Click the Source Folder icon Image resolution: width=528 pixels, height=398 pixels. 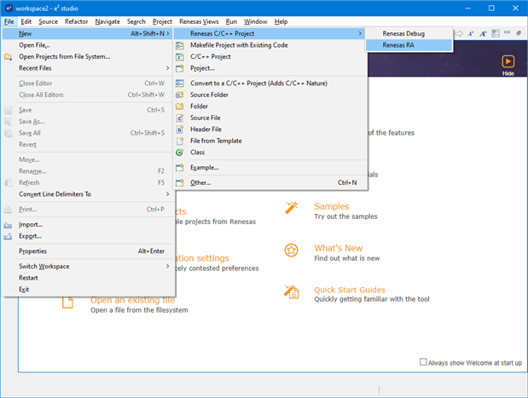point(180,95)
